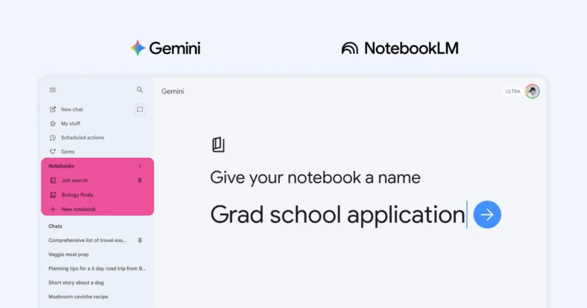Expand the Notebooks section chevron
The image size is (587, 308).
click(139, 166)
